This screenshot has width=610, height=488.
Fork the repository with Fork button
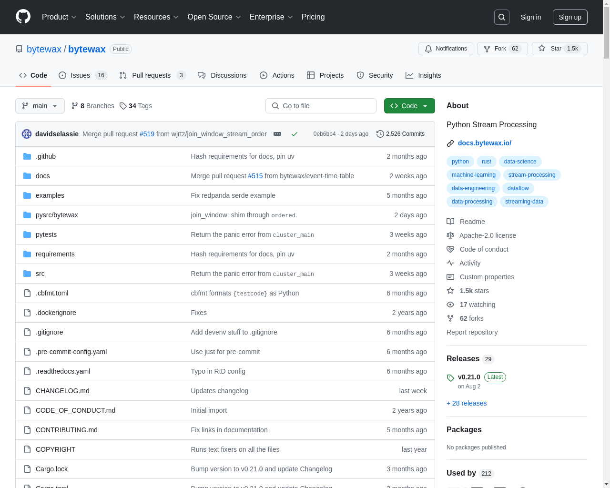pos(502,49)
